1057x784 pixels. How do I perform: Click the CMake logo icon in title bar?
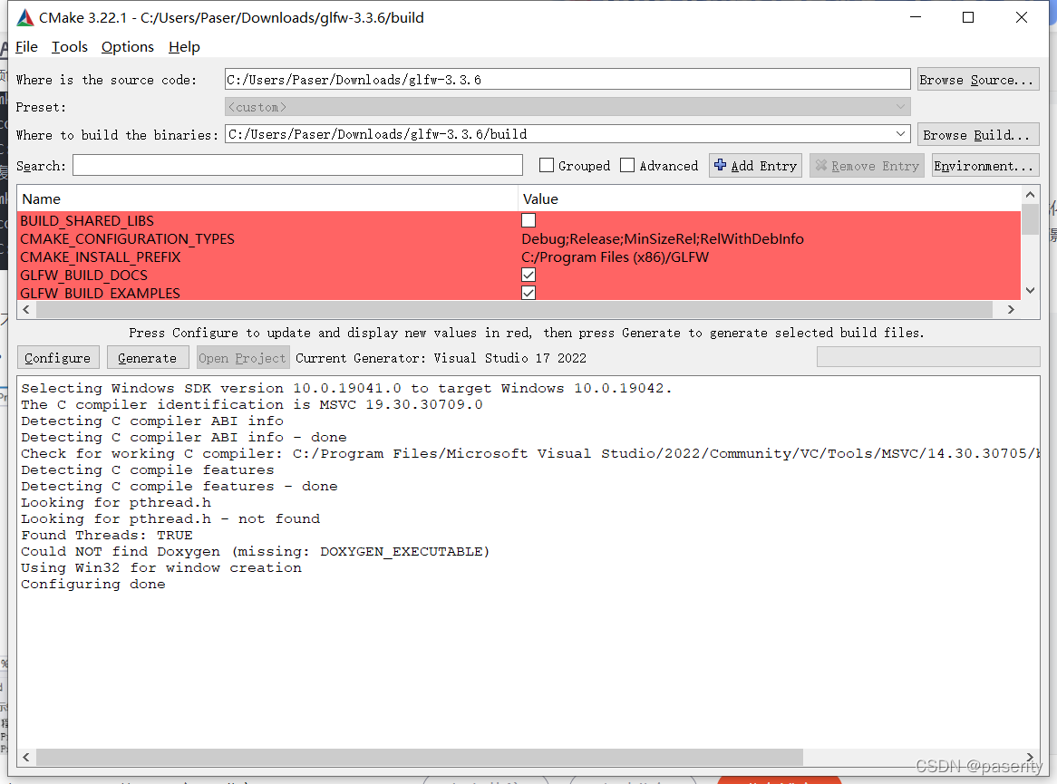pos(25,17)
